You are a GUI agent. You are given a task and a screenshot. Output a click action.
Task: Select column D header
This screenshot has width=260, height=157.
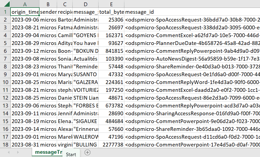click(x=85, y=5)
